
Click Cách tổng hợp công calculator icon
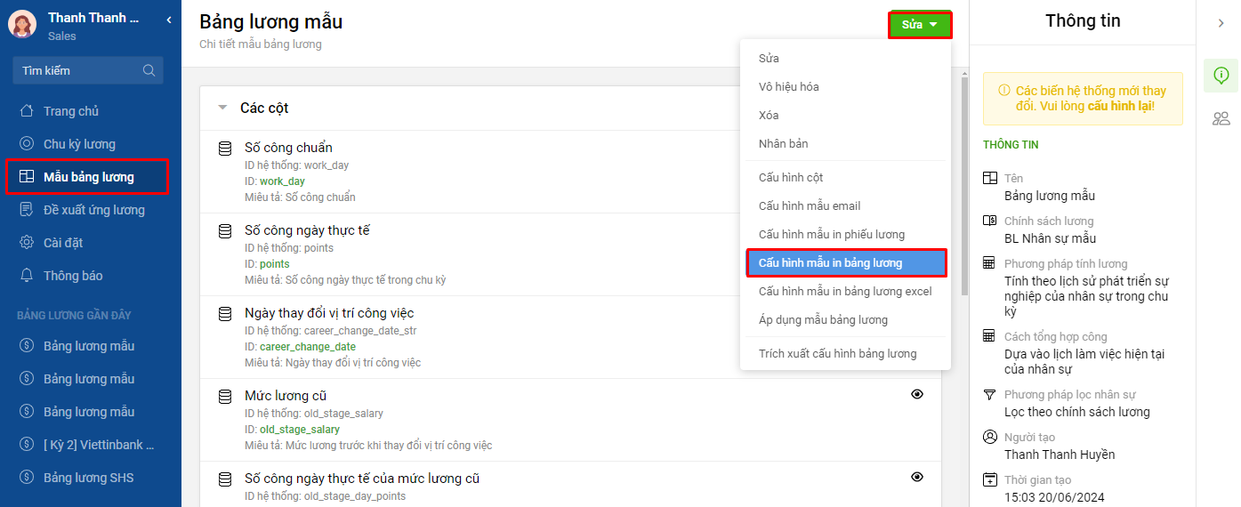coord(989,336)
